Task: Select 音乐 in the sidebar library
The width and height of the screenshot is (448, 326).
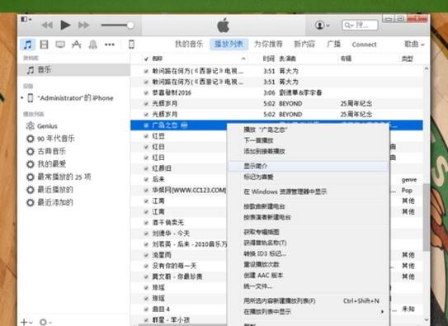Action: (x=73, y=69)
